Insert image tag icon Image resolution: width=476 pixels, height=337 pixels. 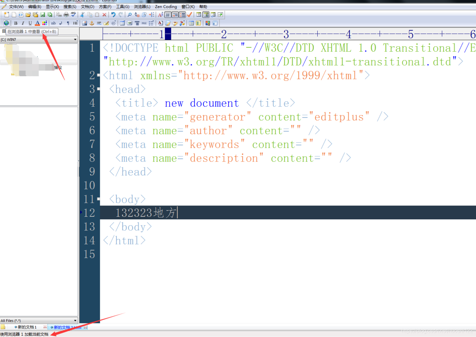[x=85, y=23]
